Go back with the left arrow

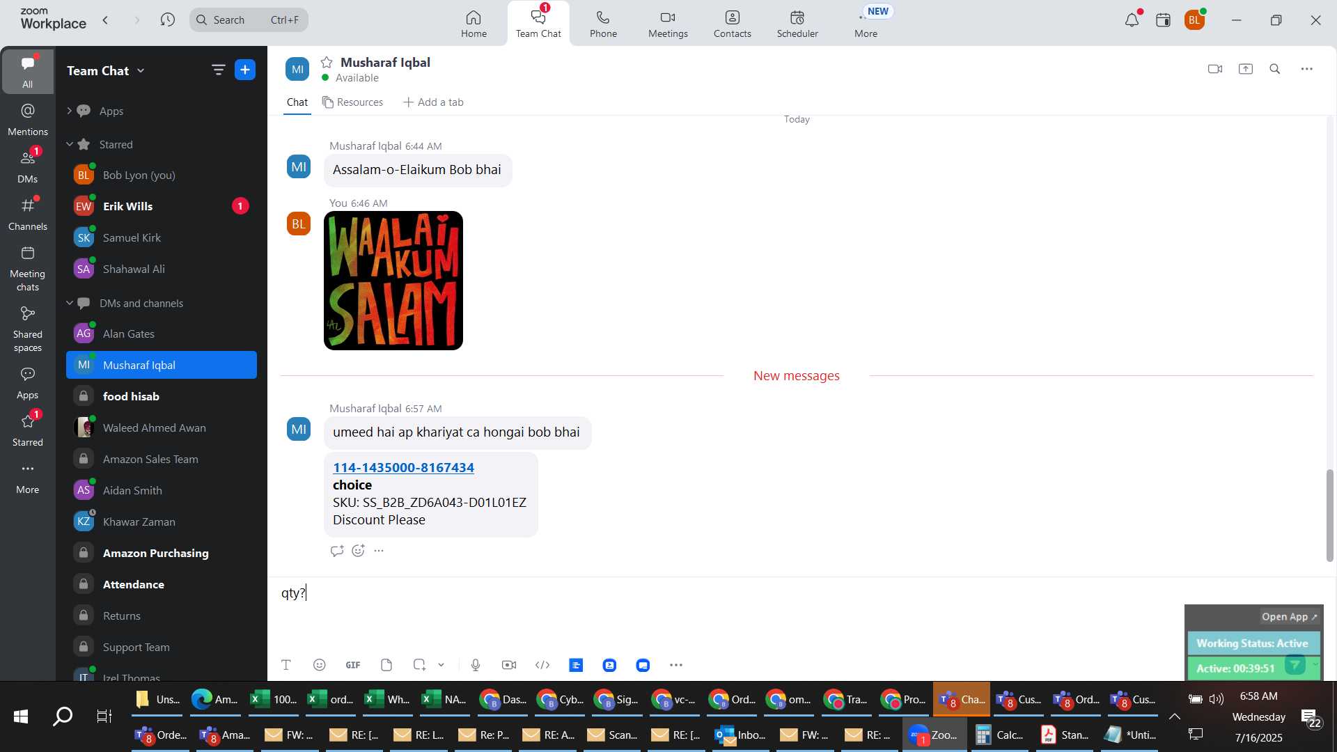click(x=106, y=19)
